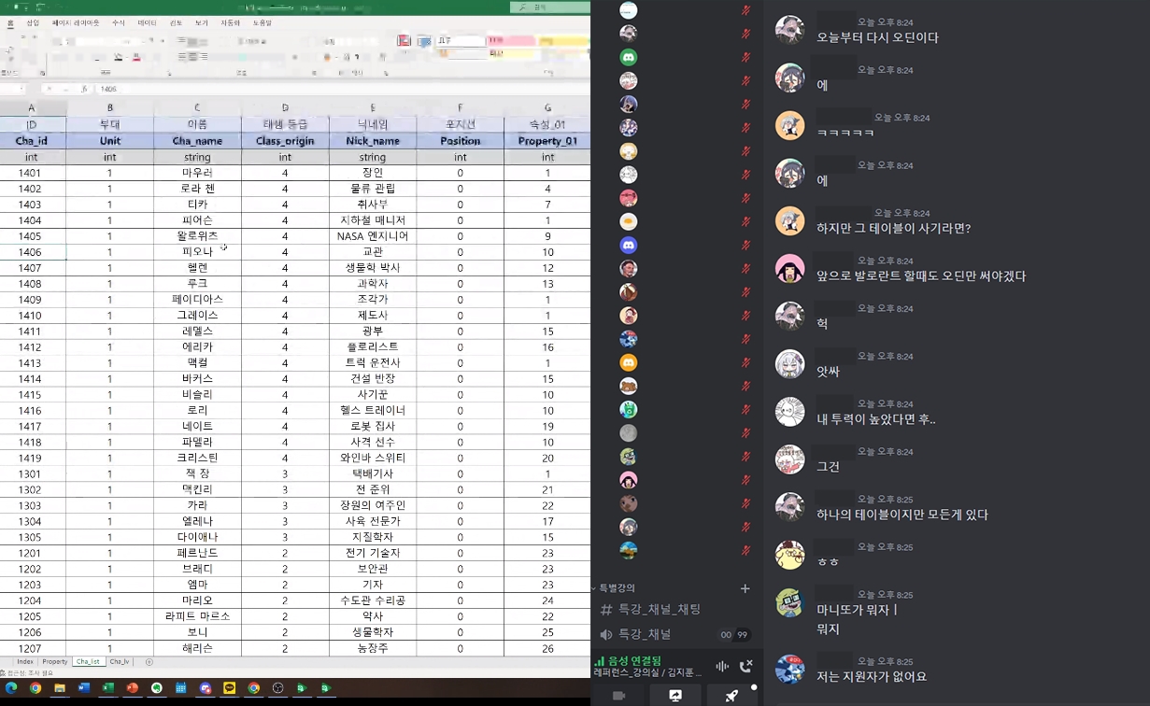Viewport: 1150px width, 706px height.
Task: Open the 수식 ribbon tab in Excel
Action: click(119, 22)
